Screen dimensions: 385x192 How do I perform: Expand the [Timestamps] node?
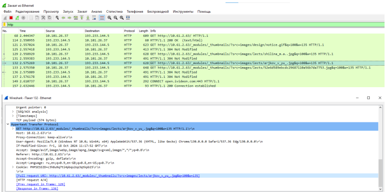point(13,116)
